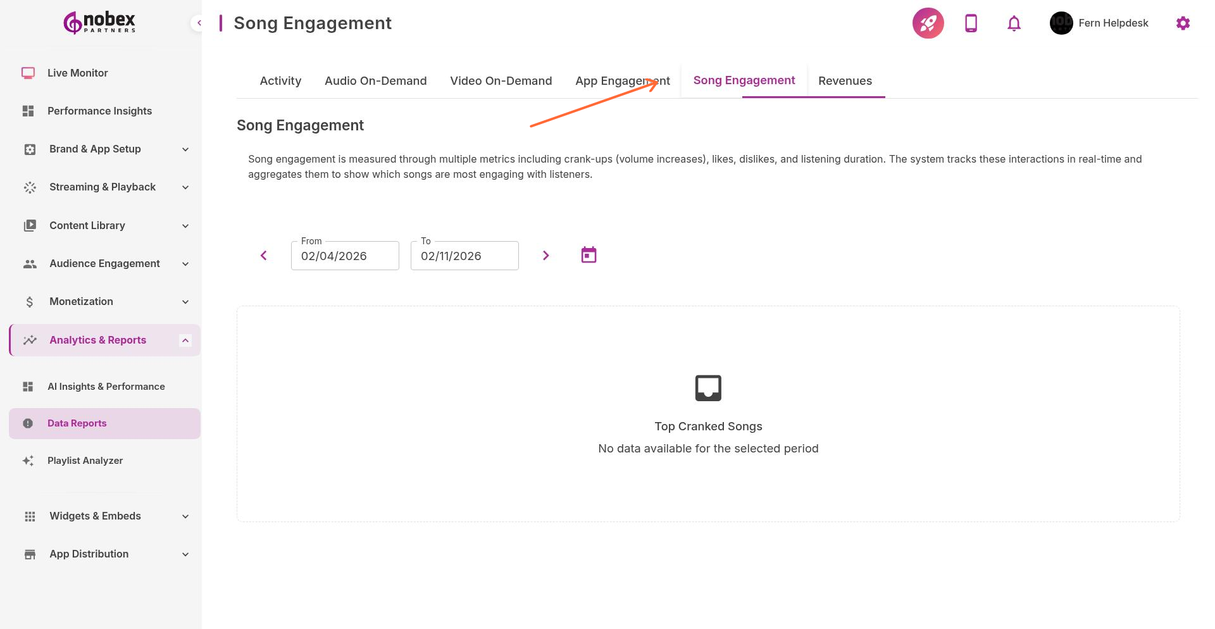Switch to the Revenues tab

tap(845, 80)
